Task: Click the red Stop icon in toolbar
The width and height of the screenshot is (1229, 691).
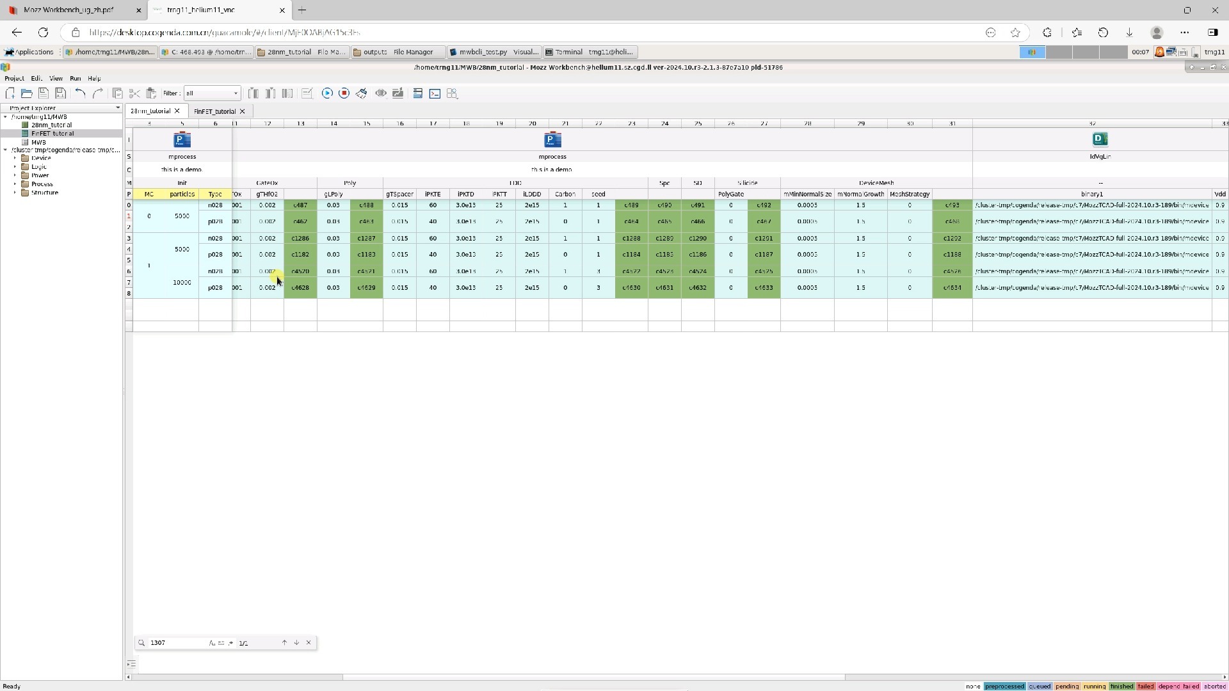Action: click(x=344, y=93)
